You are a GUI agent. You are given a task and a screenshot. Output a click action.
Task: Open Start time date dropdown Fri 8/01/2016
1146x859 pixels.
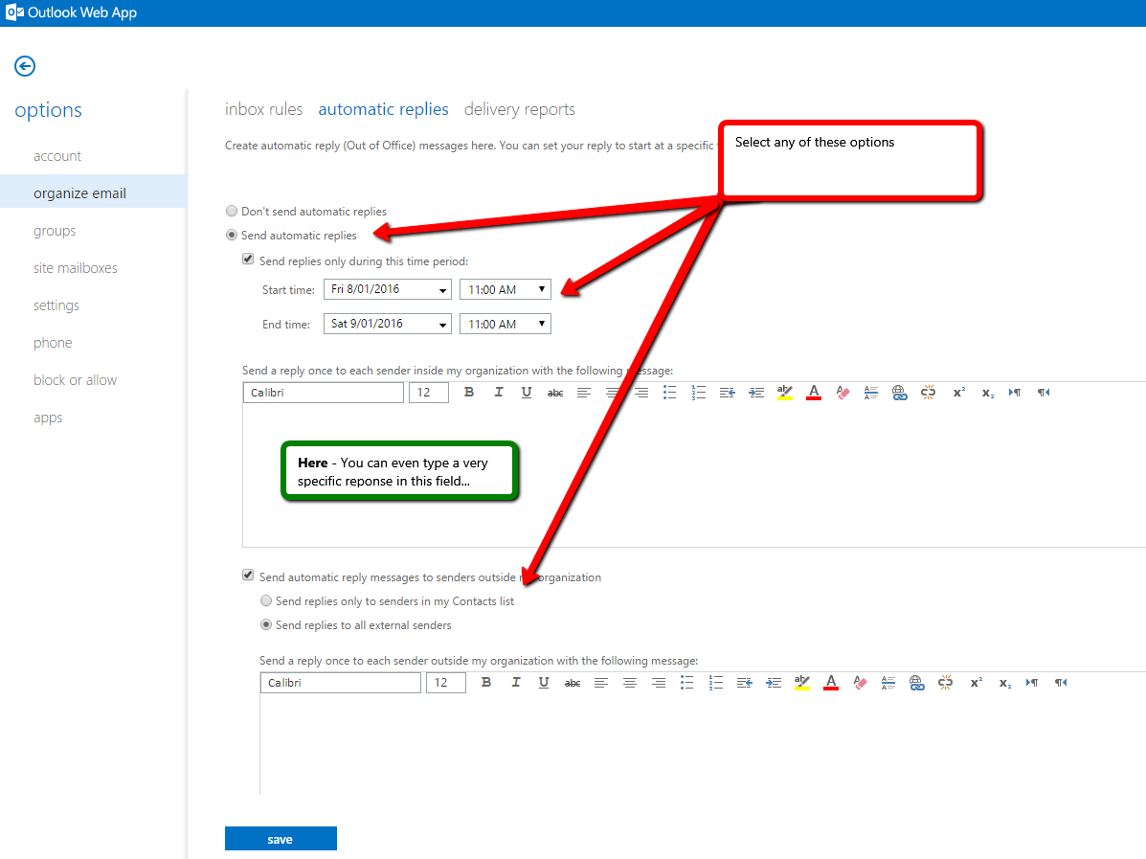coord(388,289)
